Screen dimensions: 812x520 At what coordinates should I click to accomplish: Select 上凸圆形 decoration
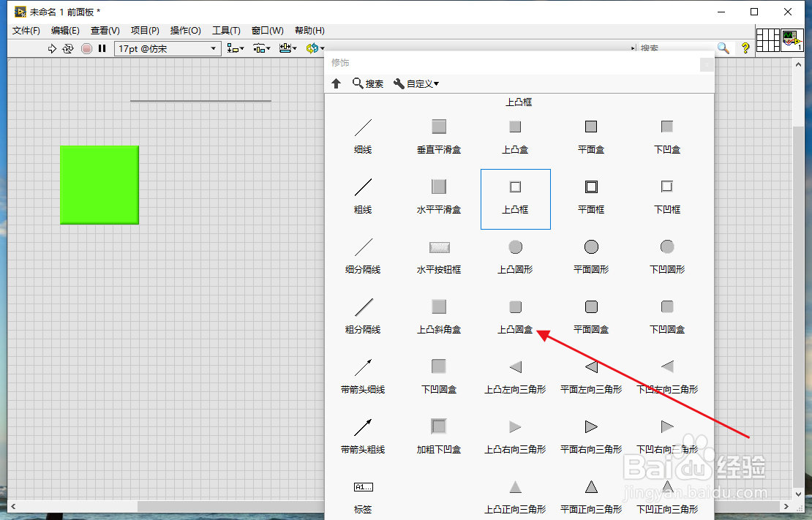(515, 257)
